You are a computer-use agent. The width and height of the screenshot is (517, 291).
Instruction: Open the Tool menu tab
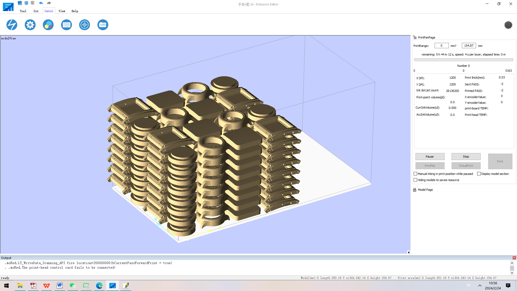click(x=23, y=11)
